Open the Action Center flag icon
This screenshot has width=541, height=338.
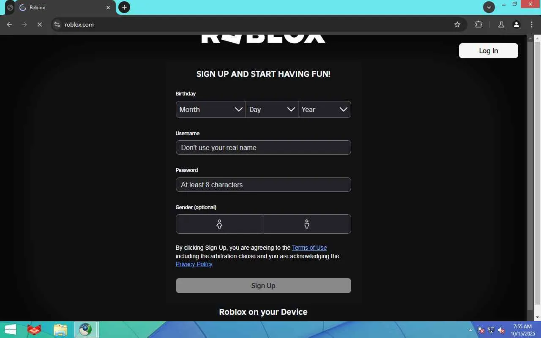481,330
